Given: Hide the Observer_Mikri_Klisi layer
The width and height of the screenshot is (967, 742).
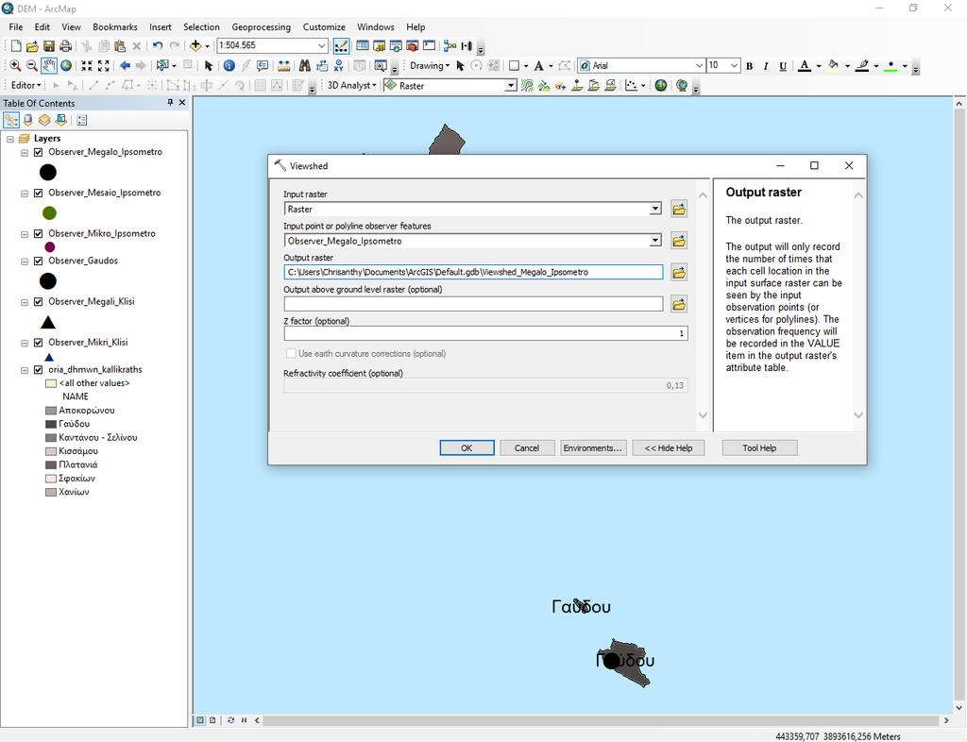Looking at the screenshot, I should 38,342.
